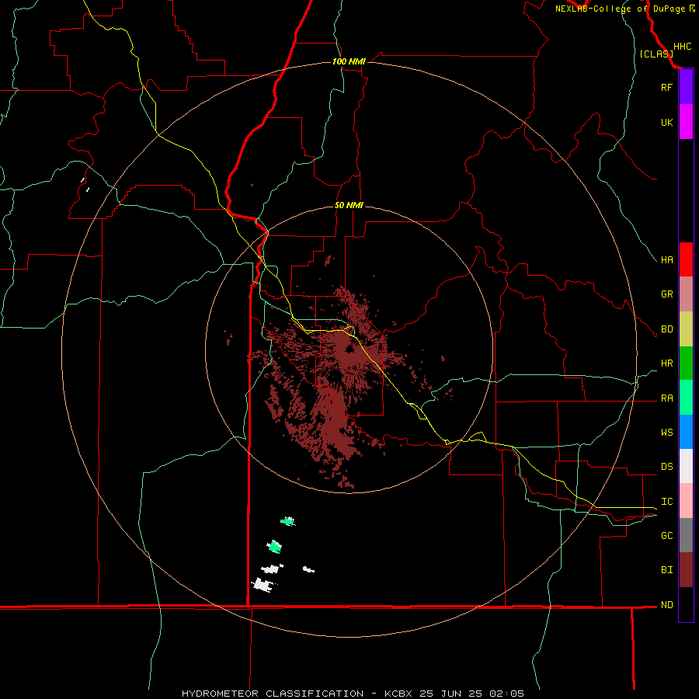The height and width of the screenshot is (699, 699).
Task: Click the BD legend label
Action: [x=666, y=329]
